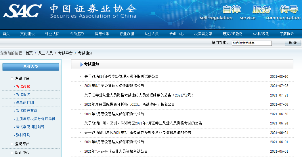Click the 从业人员 sidebar header button
Image resolution: width=302 pixels, height=157 pixels.
30,67
